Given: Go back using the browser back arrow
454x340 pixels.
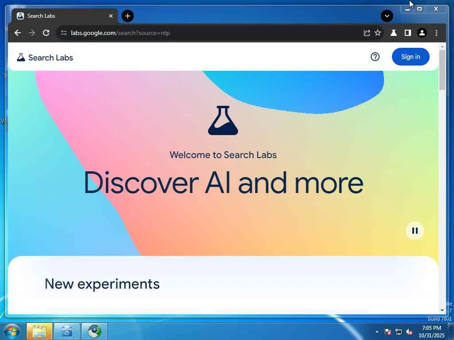Looking at the screenshot, I should tap(18, 33).
